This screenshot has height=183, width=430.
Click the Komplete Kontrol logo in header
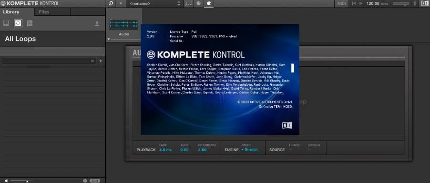coord(30,3)
